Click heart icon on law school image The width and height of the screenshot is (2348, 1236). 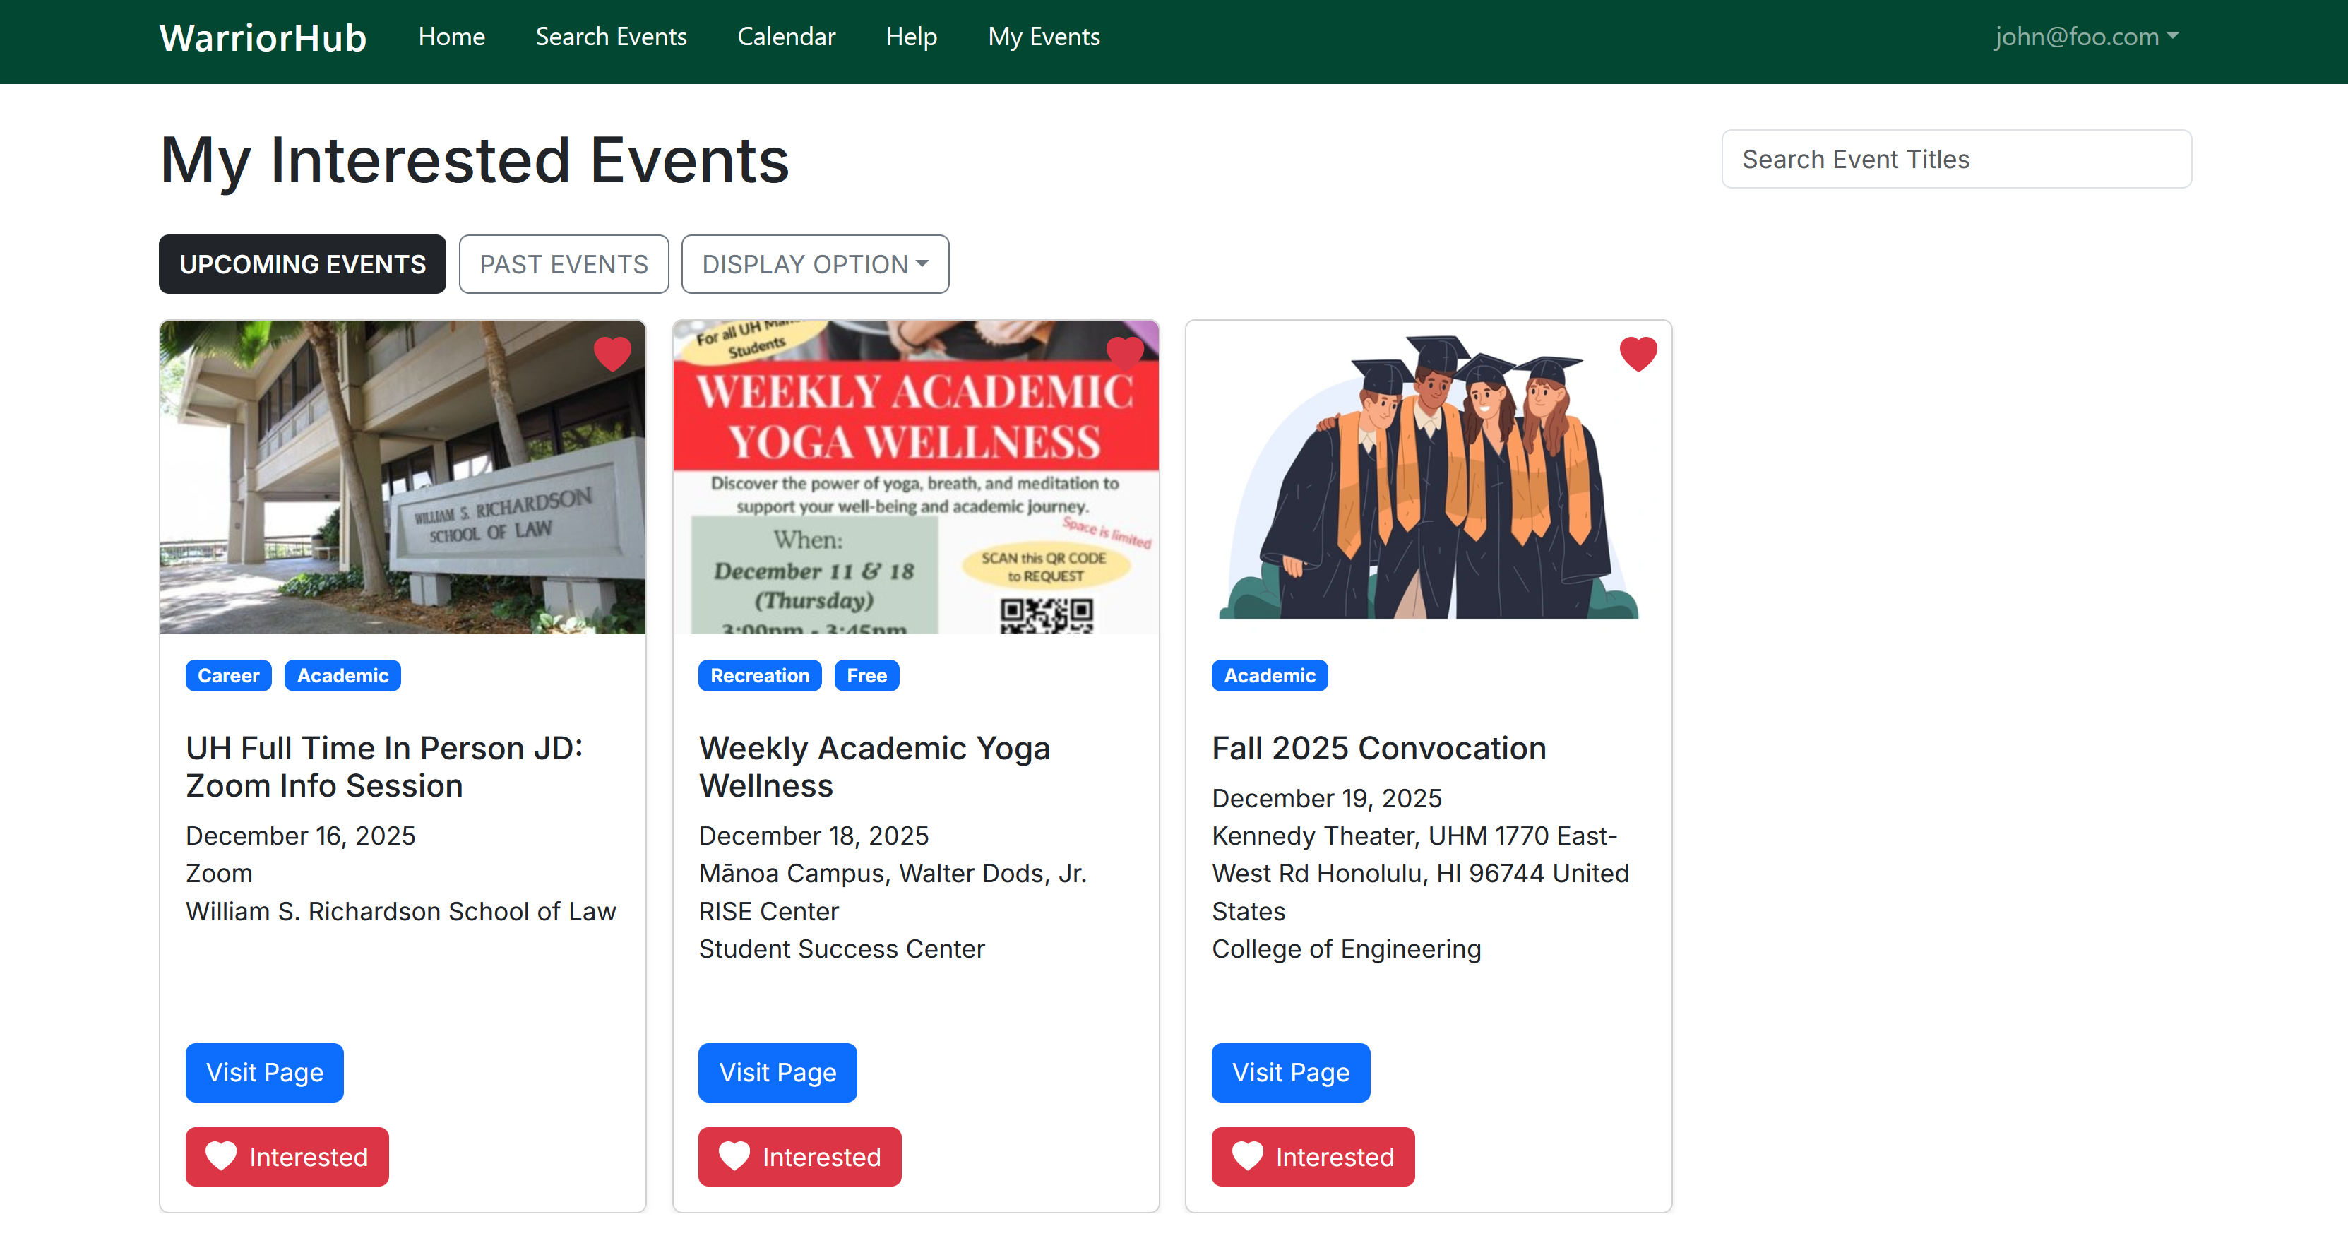[612, 354]
